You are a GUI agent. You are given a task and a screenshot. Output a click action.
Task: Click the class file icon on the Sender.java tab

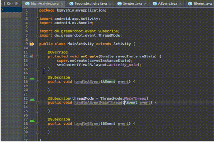coord(120,4)
